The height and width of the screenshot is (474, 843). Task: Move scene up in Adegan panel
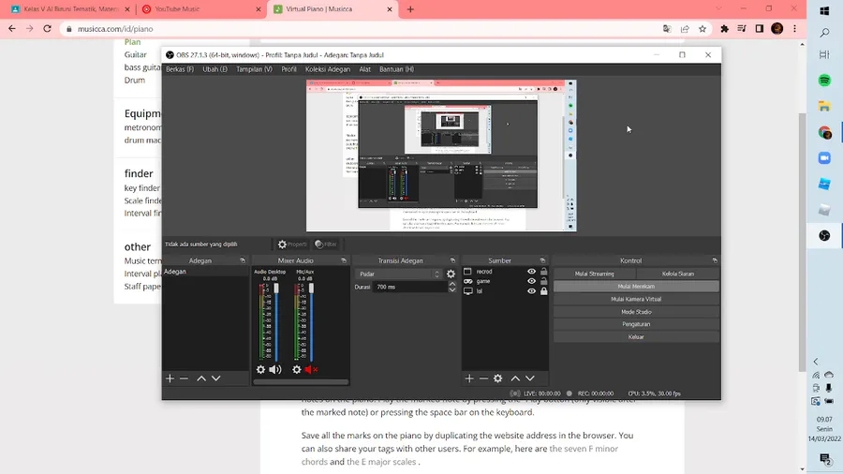(201, 378)
